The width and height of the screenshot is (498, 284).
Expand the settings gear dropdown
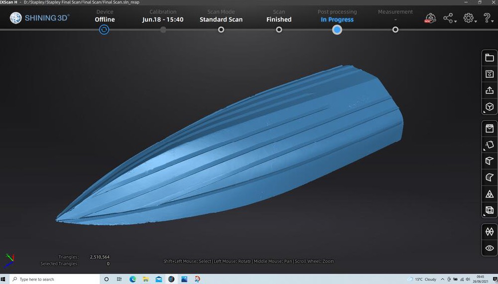tap(470, 19)
